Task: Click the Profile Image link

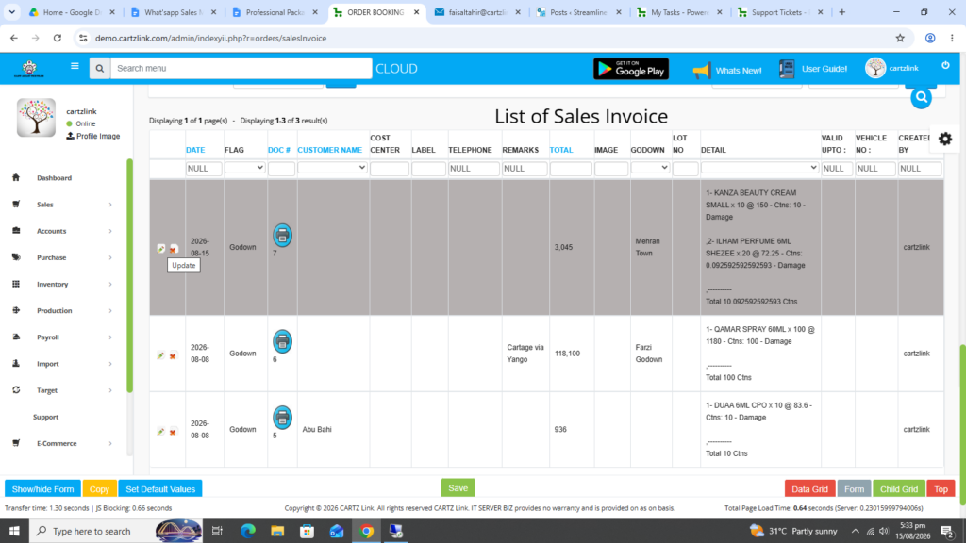Action: (93, 136)
